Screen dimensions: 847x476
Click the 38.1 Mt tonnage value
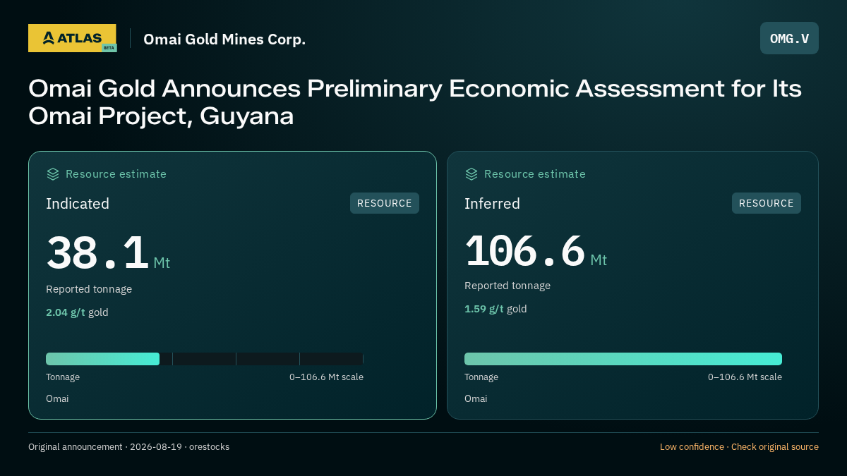[x=108, y=253]
